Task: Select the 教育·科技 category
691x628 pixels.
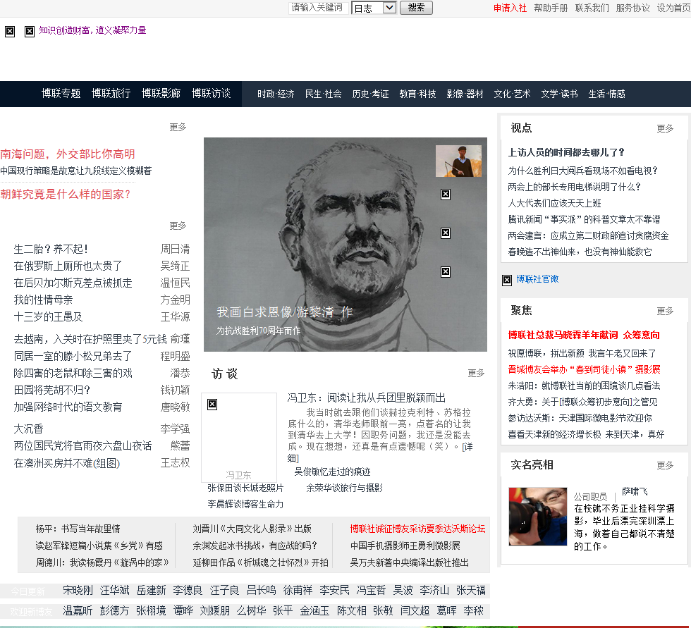Action: 417,94
